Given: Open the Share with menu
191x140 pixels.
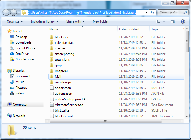Looking at the screenshot, I should [75, 21].
